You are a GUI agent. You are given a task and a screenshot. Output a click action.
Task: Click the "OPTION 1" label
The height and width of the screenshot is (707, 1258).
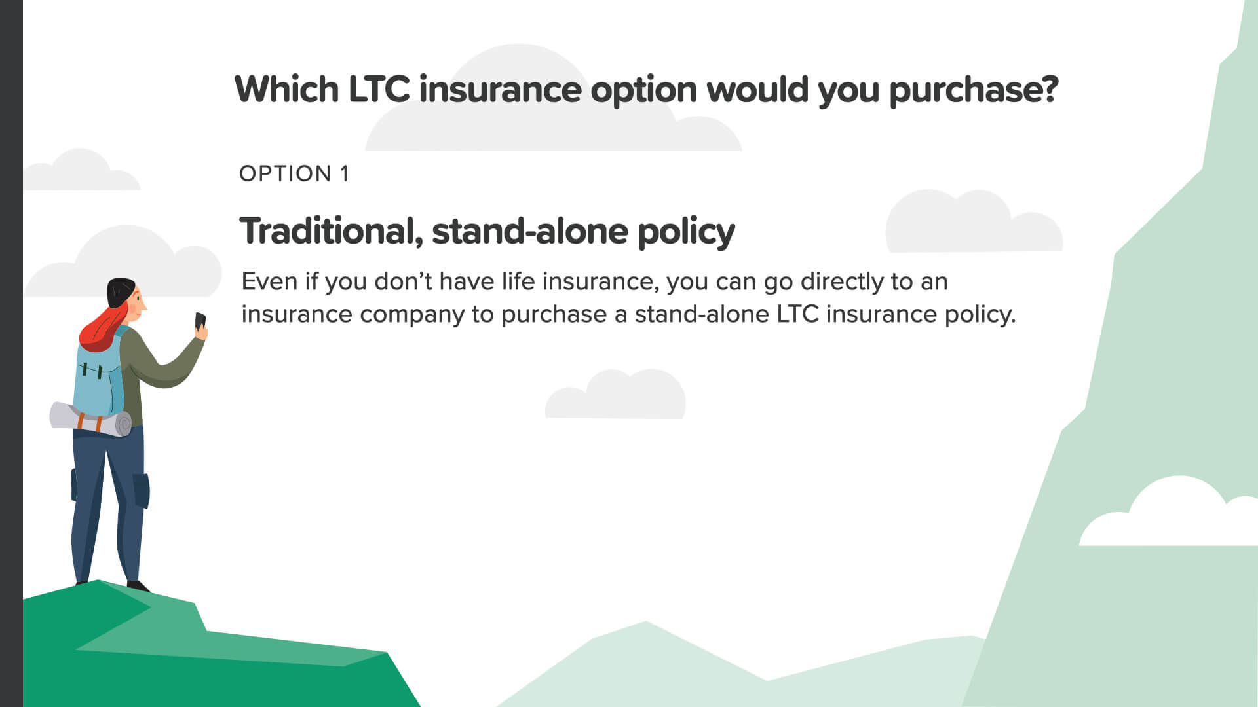click(x=294, y=173)
